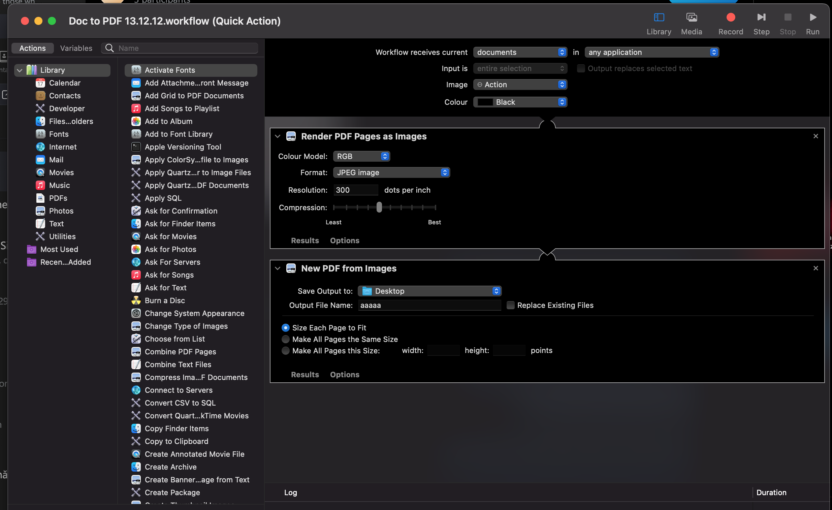Remove the Render PDF Pages action
This screenshot has height=510, width=832.
pyautogui.click(x=815, y=136)
